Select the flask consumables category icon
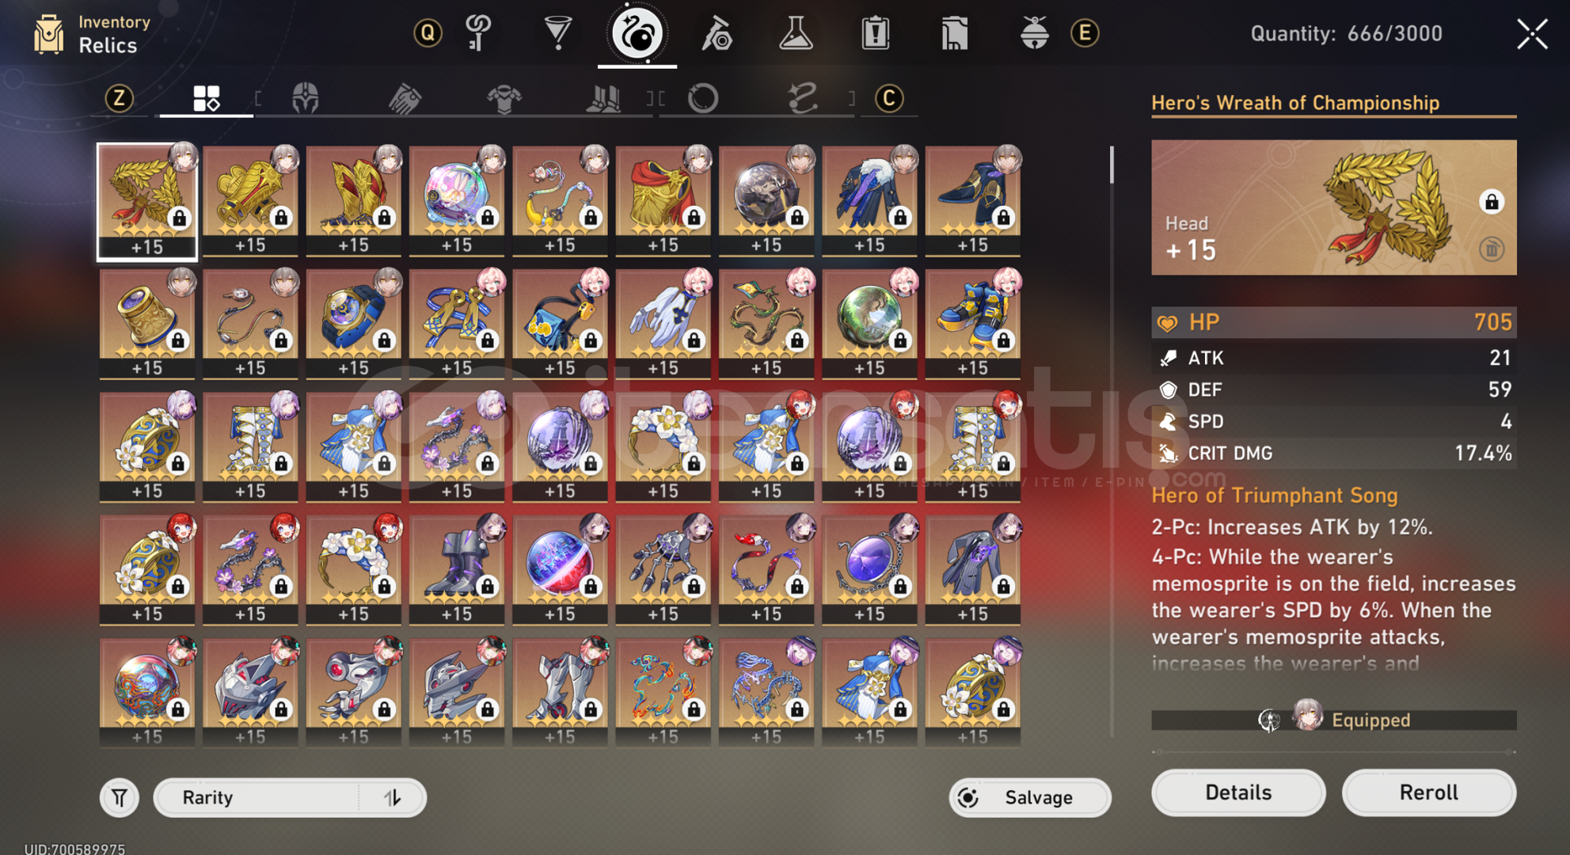Viewport: 1570px width, 855px height. pyautogui.click(x=796, y=33)
